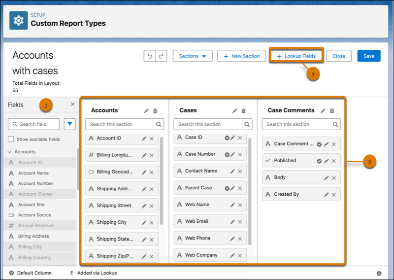
Task: Open the Sections dropdown menu
Action: [193, 56]
